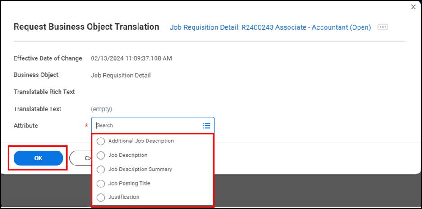Click the Translatable Rich Text label
The height and width of the screenshot is (209, 422).
tap(44, 92)
